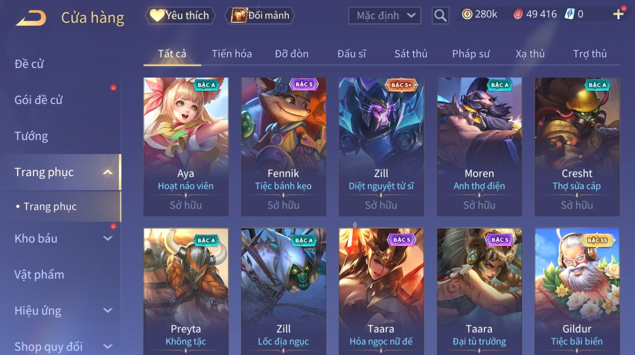Viewport: 635px width, 355px height.
Task: Open Đổi mảnh chest exchange
Action: (x=260, y=16)
